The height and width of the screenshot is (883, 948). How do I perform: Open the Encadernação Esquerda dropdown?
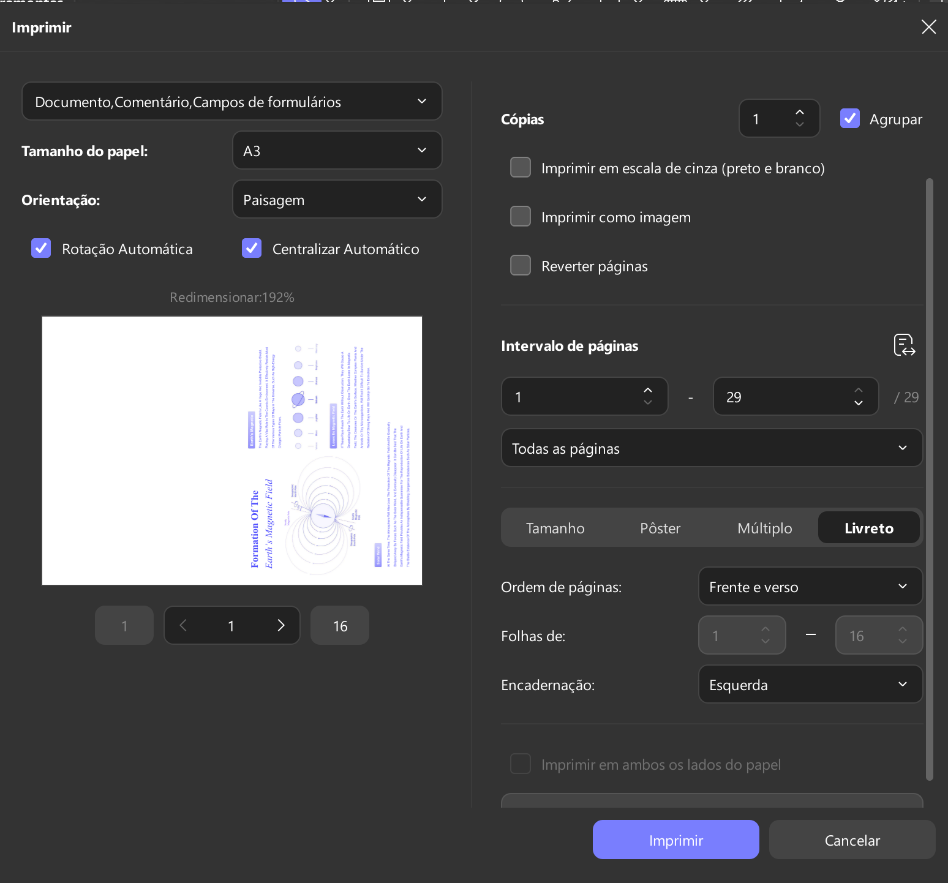coord(811,684)
